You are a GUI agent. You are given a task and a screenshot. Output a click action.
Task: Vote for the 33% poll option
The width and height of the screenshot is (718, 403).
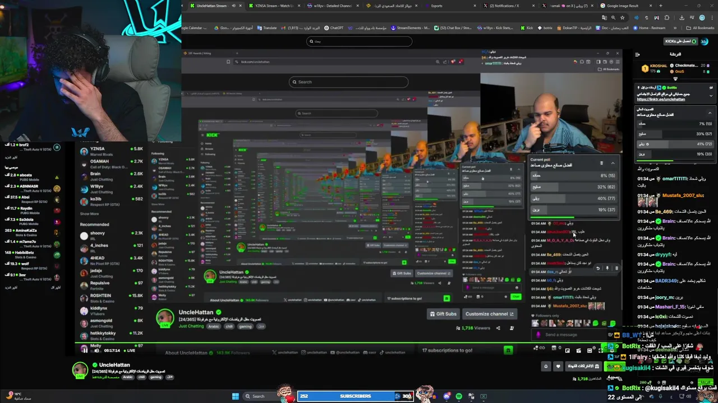pyautogui.click(x=674, y=134)
